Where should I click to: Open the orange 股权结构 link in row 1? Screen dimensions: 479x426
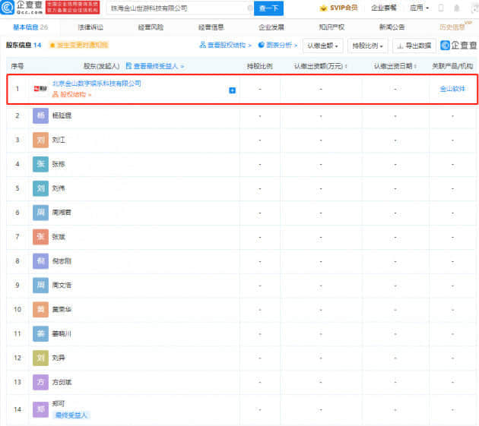point(71,94)
